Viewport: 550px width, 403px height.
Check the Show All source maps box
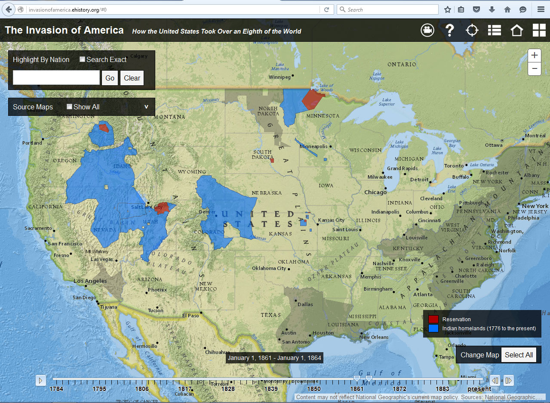click(x=69, y=107)
